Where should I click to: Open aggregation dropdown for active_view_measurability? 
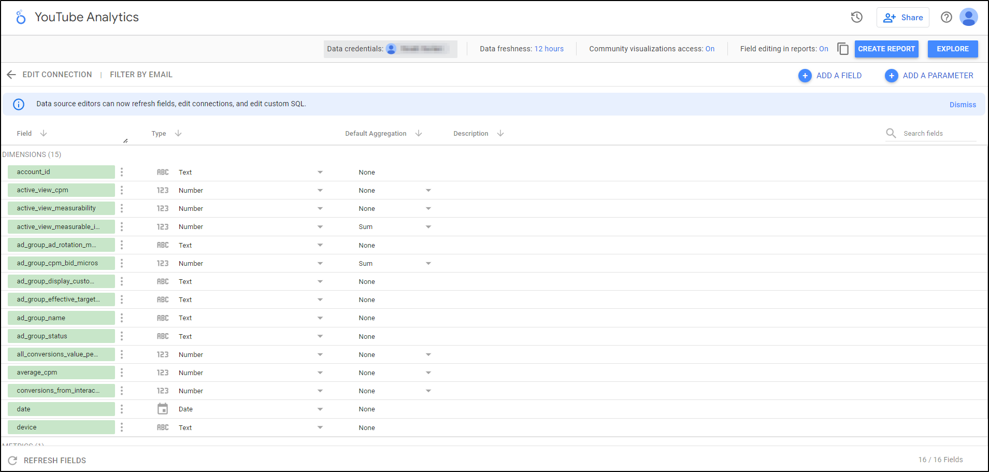428,208
